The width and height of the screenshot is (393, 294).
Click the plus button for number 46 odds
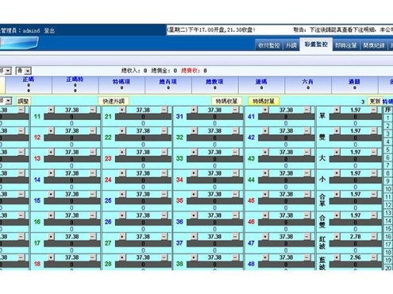pos(265,215)
